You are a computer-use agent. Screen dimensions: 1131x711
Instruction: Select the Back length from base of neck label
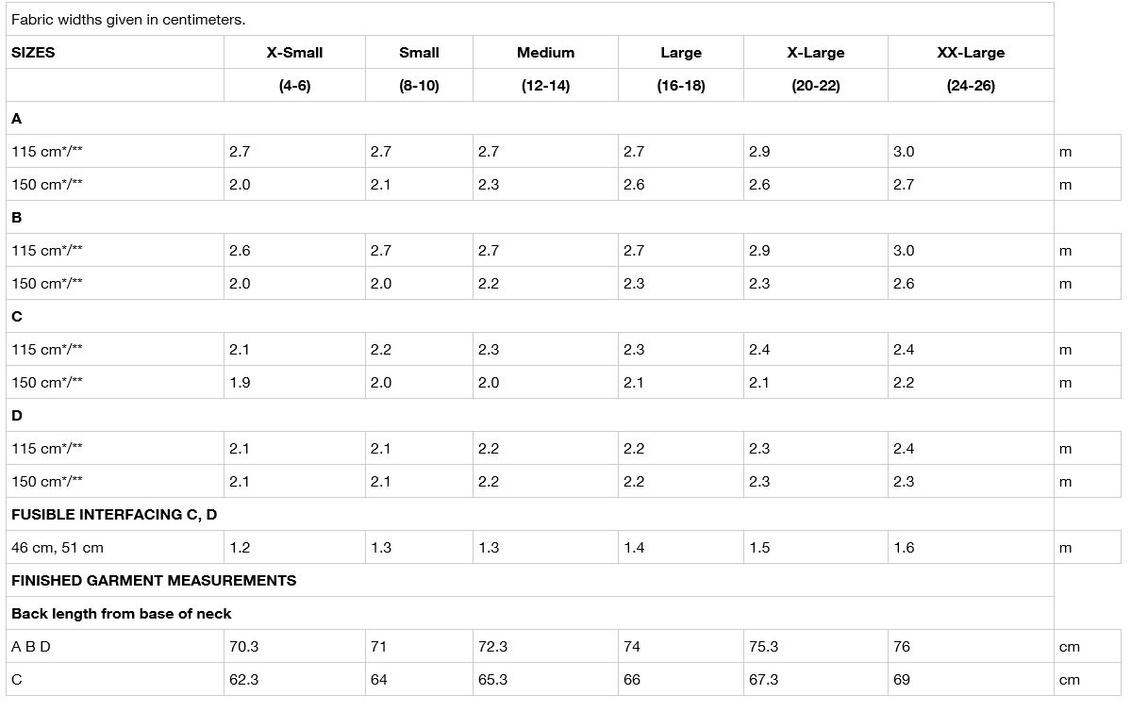click(122, 614)
